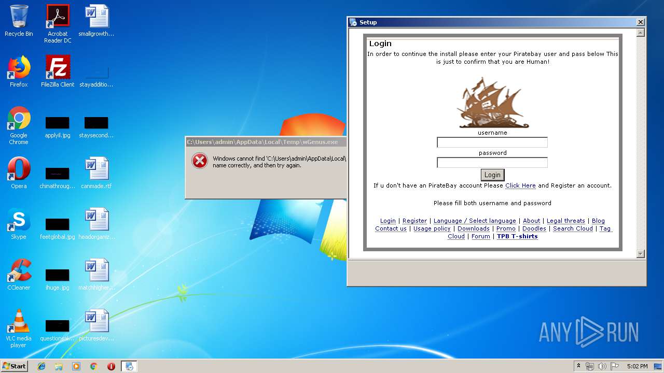Open the Doodles footer link

[534, 228]
